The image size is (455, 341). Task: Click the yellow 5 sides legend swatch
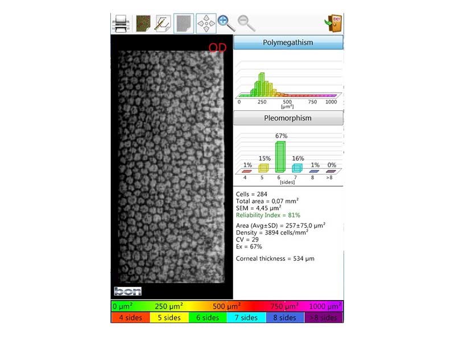coord(169,318)
